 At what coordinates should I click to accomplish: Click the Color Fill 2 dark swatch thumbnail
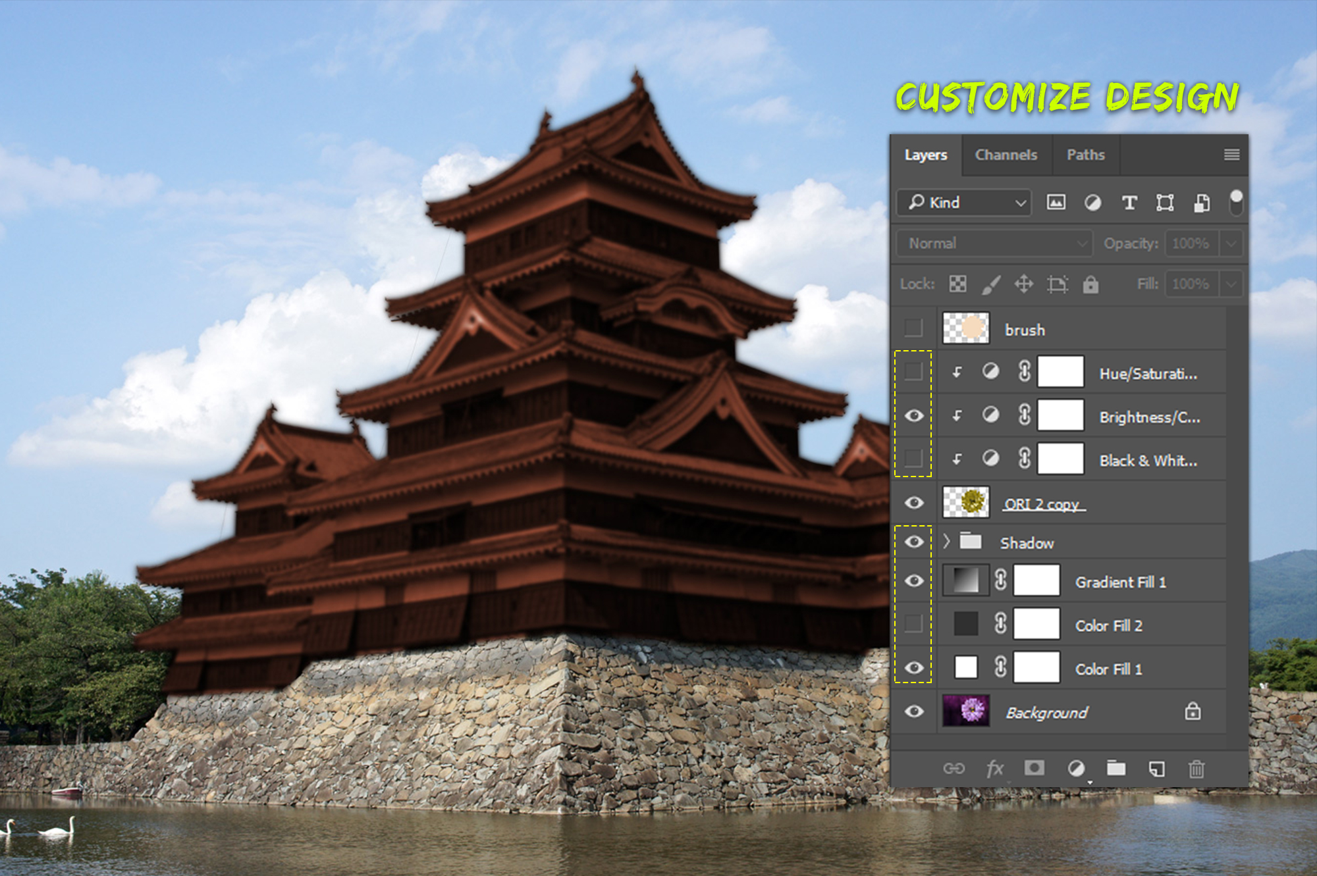click(x=965, y=624)
